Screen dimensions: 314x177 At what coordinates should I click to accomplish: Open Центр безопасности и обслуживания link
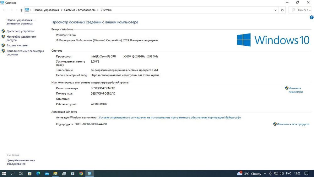pyautogui.click(x=21, y=162)
